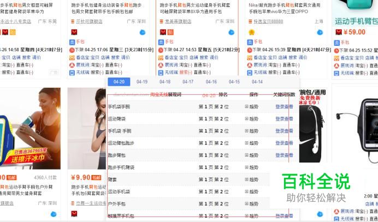The height and width of the screenshot is (222, 378).
Task: Click the keyword text 触摸屏手机包
Action: [121, 216]
